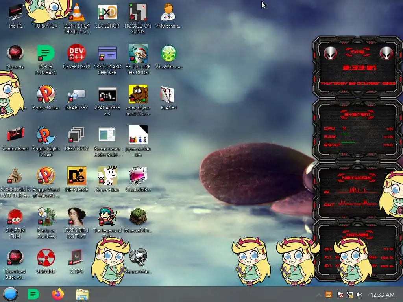Click the 12:33 AM taskbar clock
This screenshot has height=302, width=403.
coord(382,295)
